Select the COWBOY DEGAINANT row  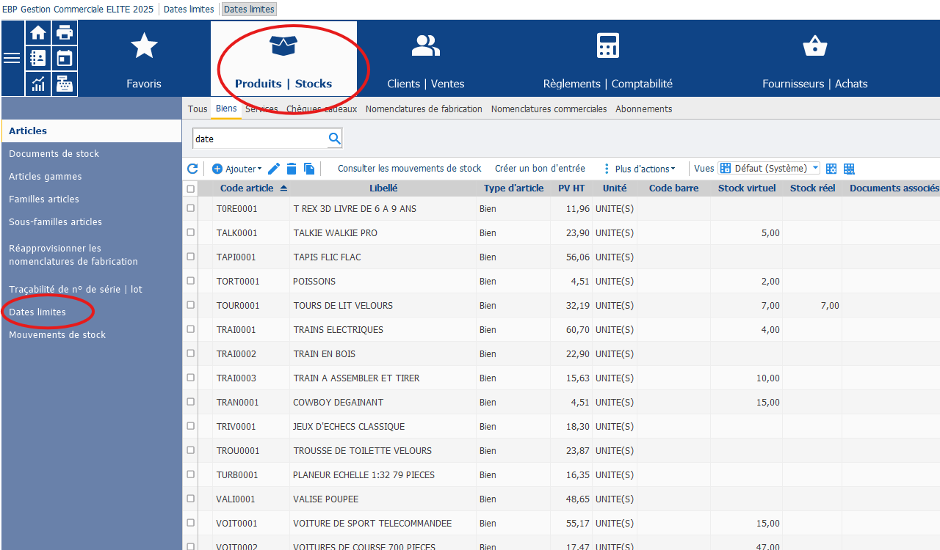click(561, 402)
